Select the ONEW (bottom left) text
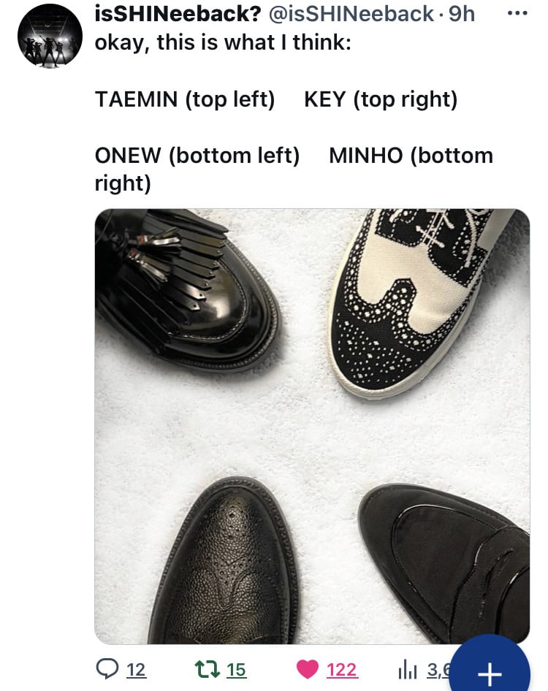The image size is (548, 691). click(x=197, y=156)
